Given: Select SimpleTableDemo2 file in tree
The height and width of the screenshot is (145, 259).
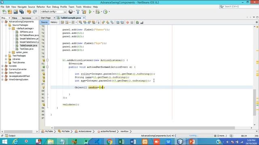Looking at the screenshot, I should 29,42.
